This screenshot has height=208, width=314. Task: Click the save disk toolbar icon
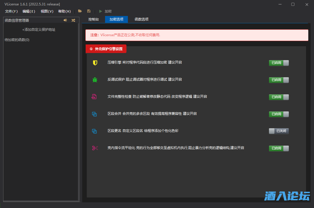[89, 11]
